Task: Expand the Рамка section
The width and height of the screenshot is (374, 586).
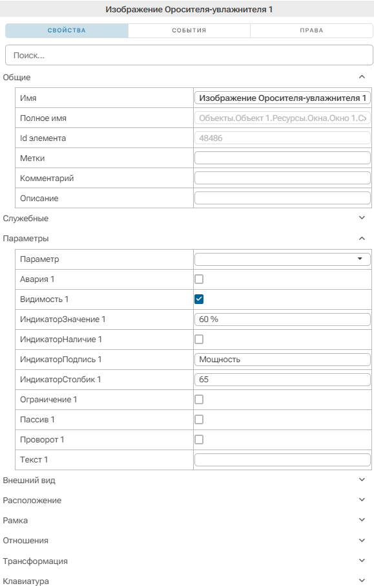Action: click(361, 520)
